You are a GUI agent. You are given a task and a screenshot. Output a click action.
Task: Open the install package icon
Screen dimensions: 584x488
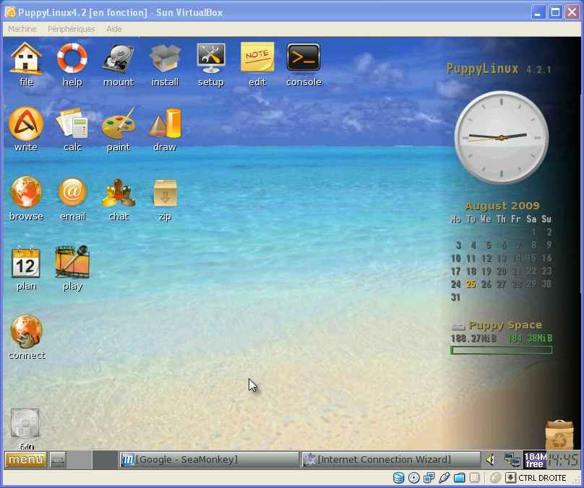coord(165,58)
